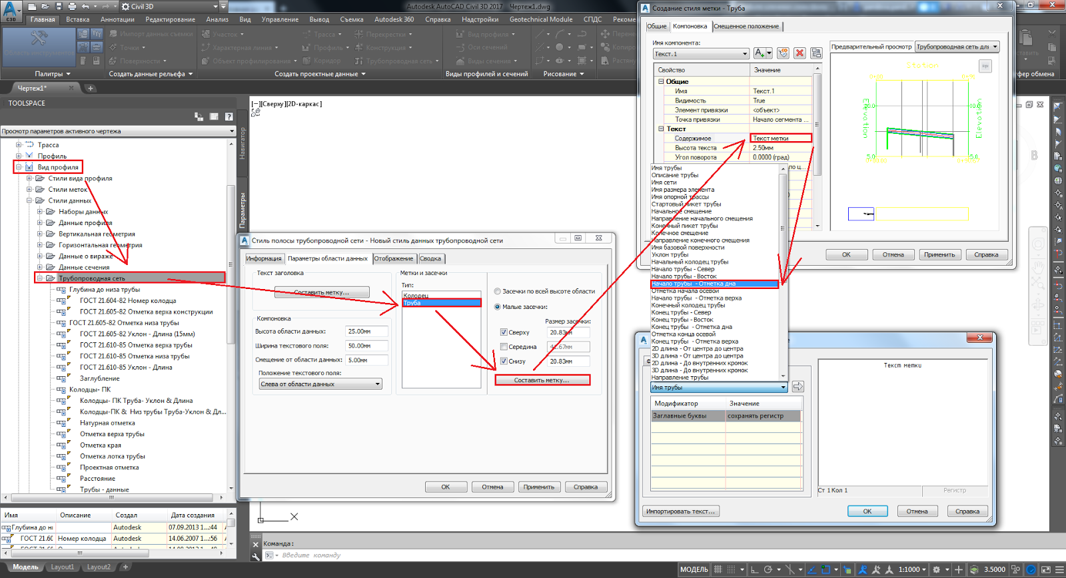
Task: Click the Импортировать текст button
Action: [x=681, y=511]
